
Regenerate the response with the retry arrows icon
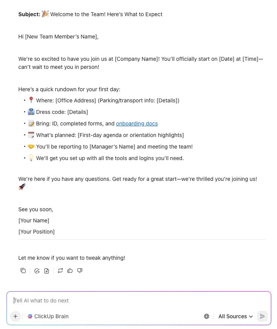coord(60,271)
